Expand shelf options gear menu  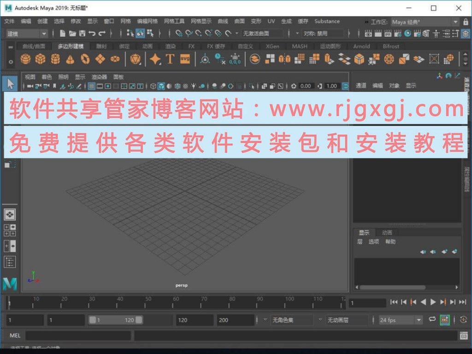[11, 62]
